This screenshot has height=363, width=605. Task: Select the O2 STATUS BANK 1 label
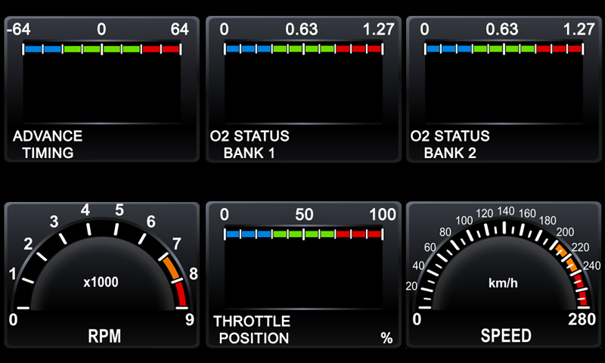[250, 144]
